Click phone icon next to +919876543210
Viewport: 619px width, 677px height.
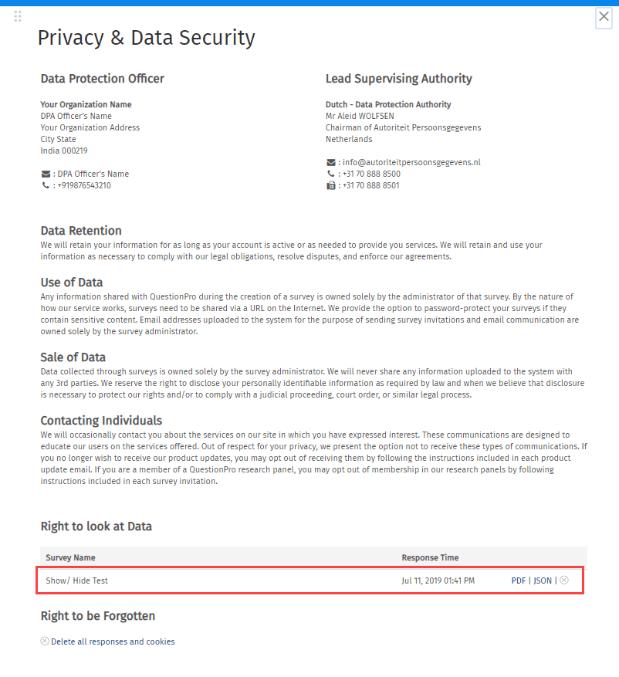(x=46, y=186)
